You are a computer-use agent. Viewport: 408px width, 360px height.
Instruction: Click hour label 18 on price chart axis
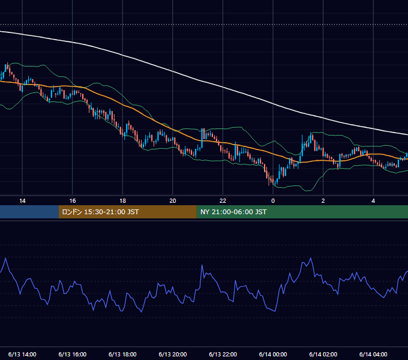122,201
